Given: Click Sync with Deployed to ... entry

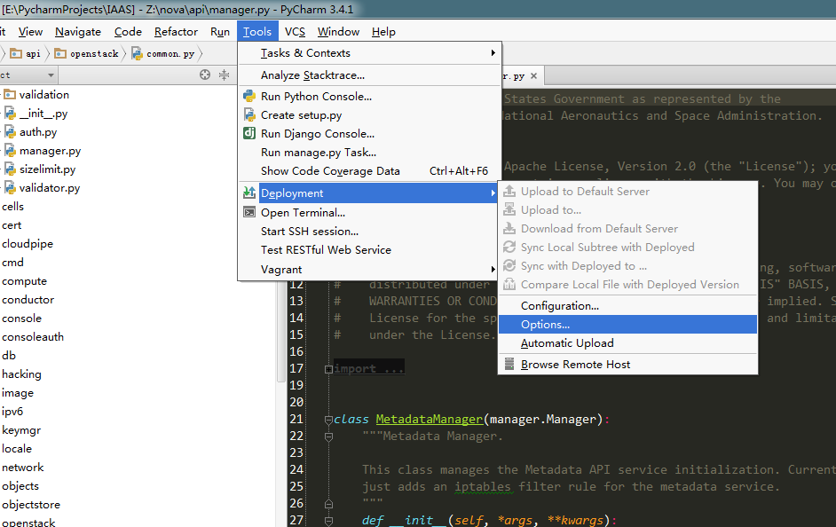Looking at the screenshot, I should (628, 266).
